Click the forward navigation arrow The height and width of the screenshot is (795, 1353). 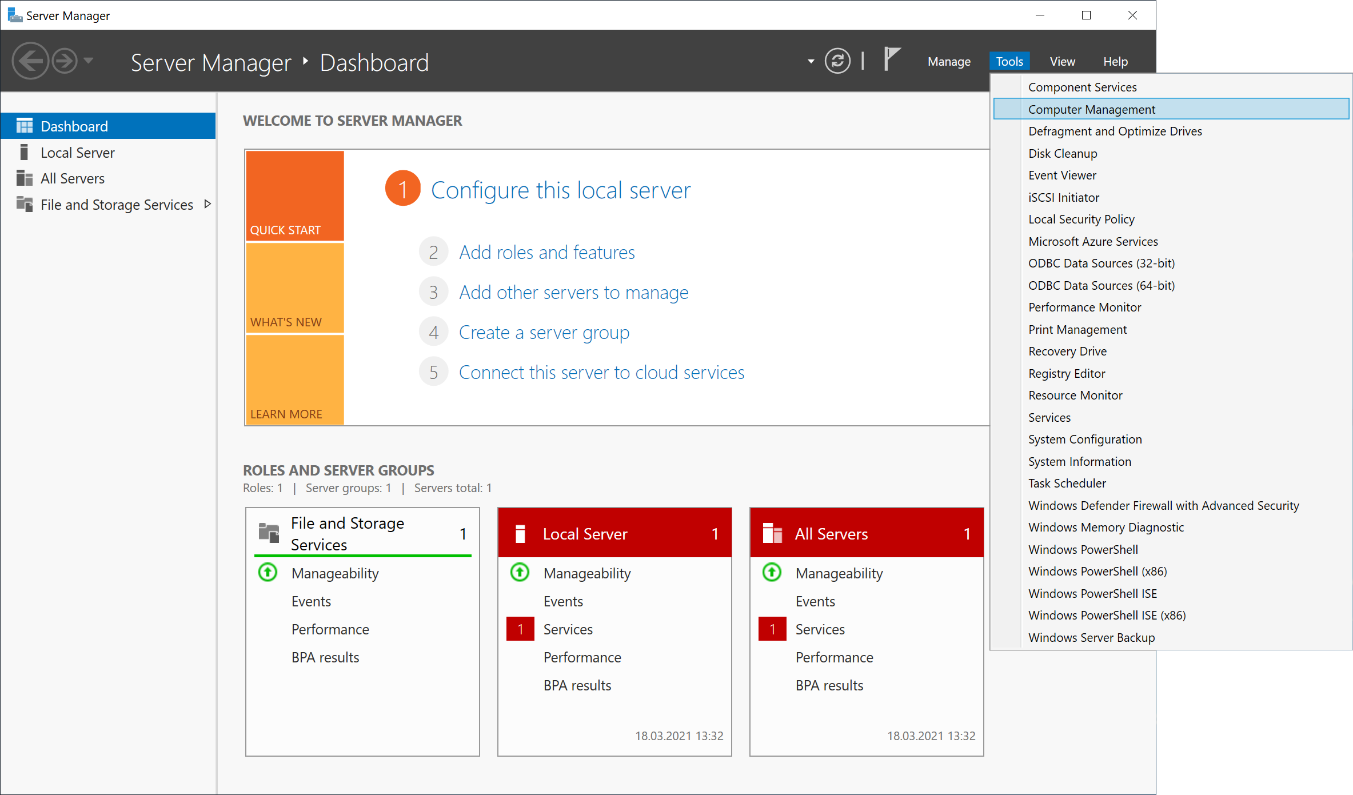(65, 61)
